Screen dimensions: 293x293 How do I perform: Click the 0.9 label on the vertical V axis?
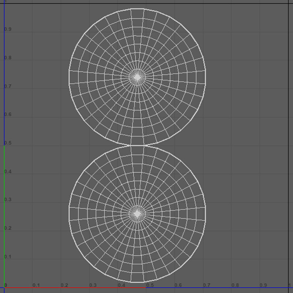point(8,29)
